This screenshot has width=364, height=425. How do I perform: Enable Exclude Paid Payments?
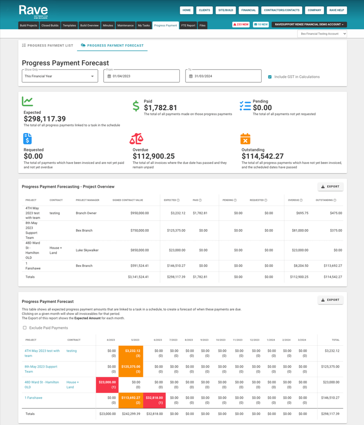click(x=25, y=328)
